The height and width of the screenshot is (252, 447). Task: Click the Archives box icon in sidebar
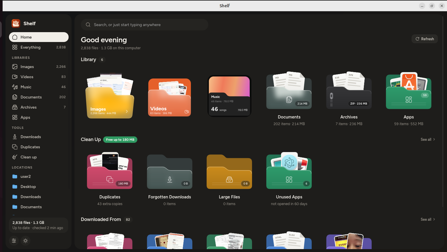point(15,107)
